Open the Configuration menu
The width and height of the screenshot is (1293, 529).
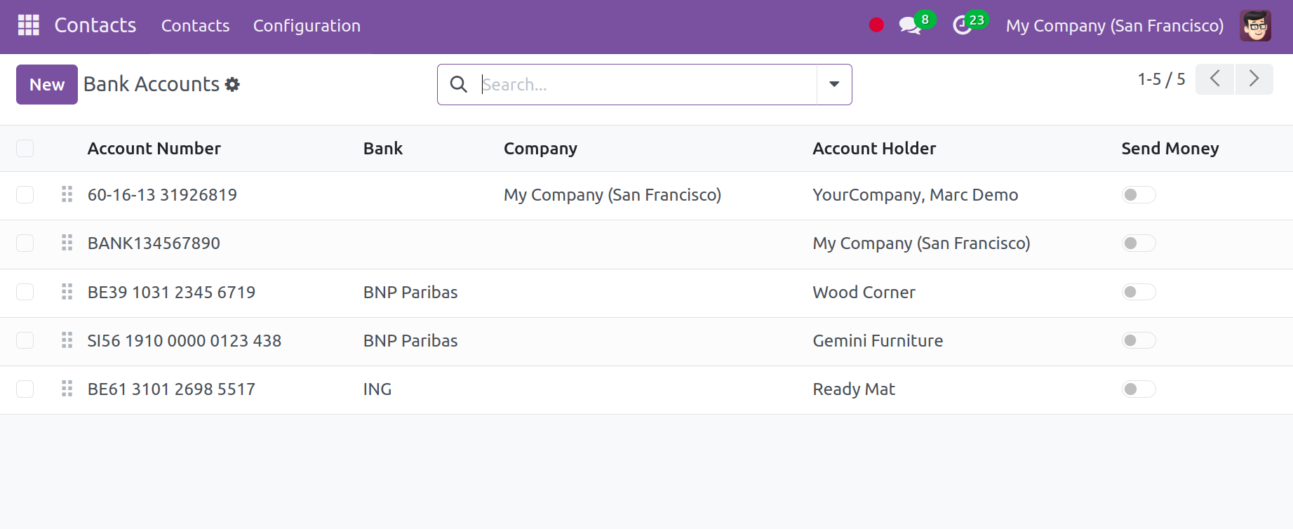307,26
